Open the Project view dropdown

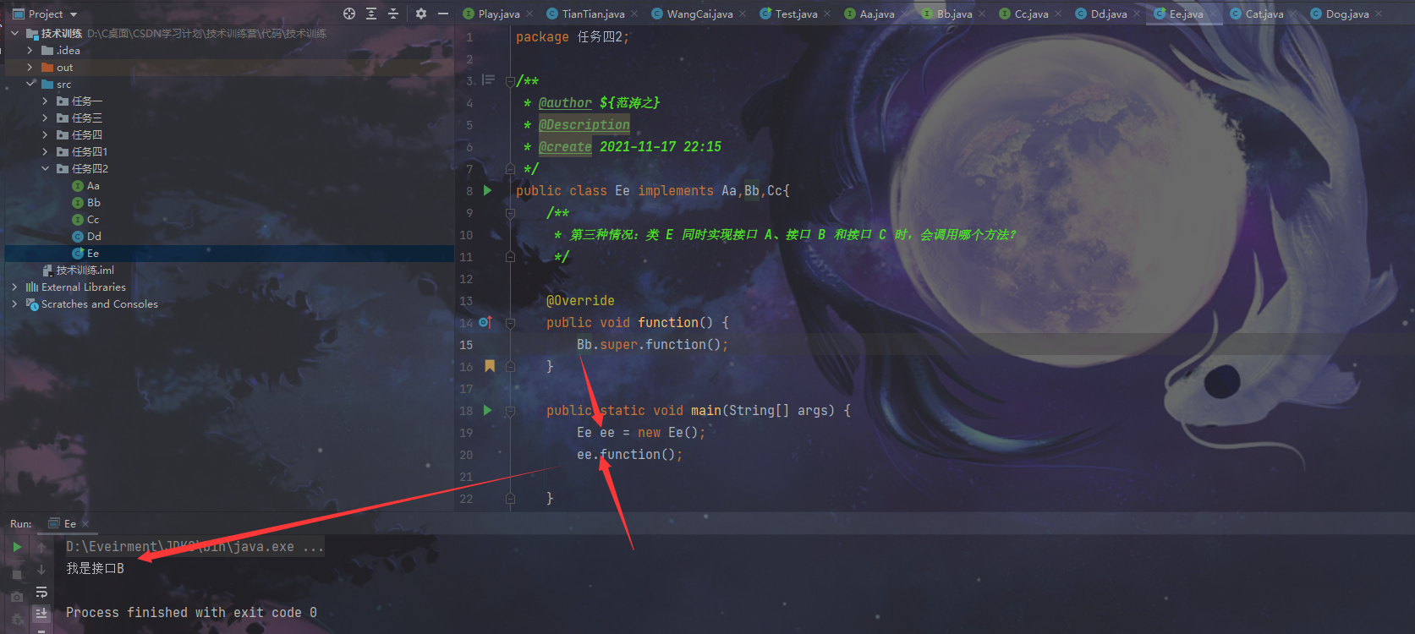pyautogui.click(x=74, y=14)
